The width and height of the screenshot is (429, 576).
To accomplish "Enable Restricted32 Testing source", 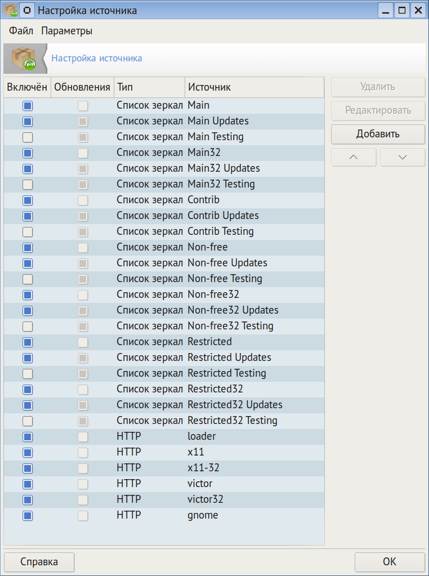I will coord(28,421).
